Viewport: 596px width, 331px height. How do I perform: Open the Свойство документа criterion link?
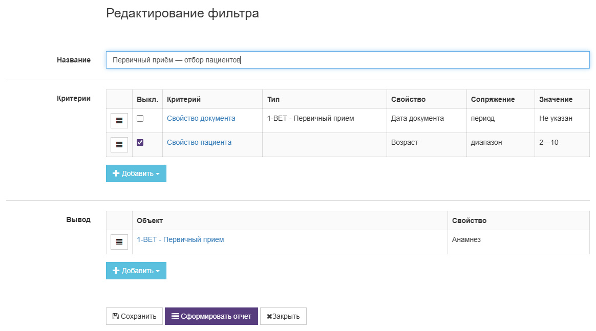(x=201, y=118)
